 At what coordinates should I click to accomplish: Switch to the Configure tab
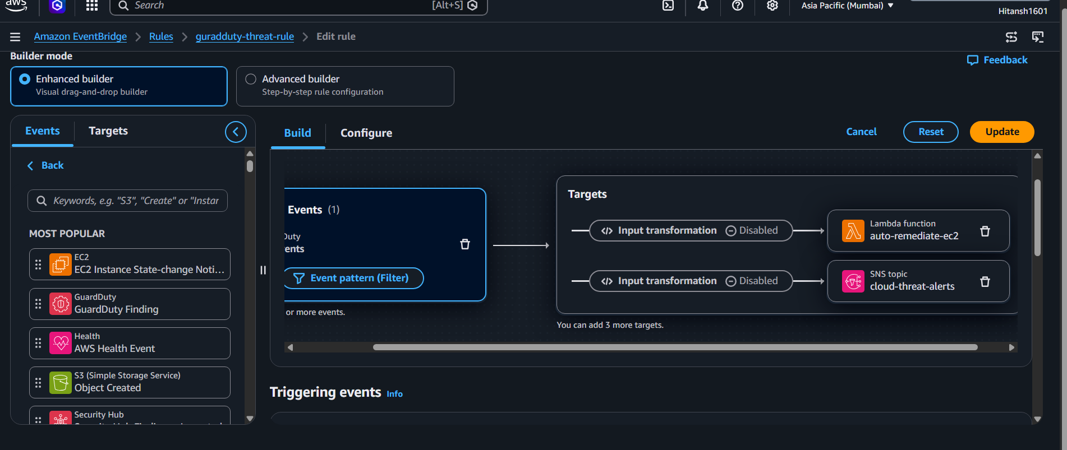point(366,133)
